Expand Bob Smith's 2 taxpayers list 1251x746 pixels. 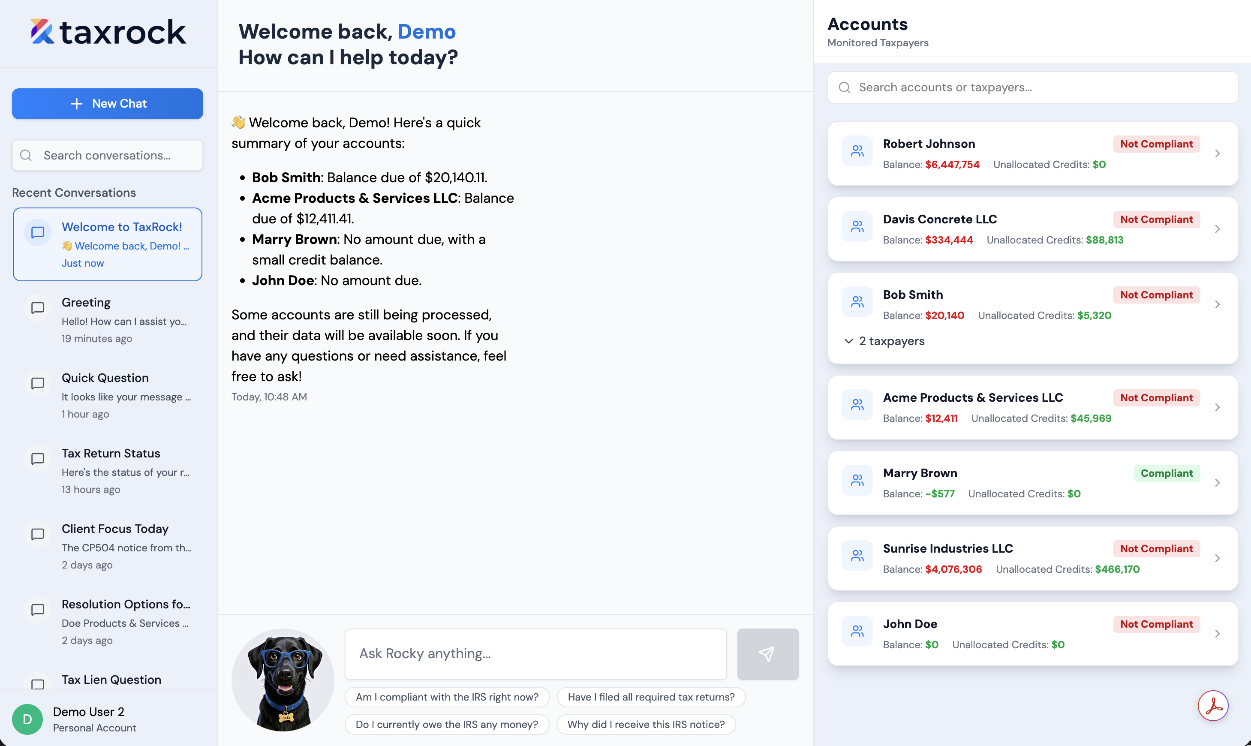(884, 341)
